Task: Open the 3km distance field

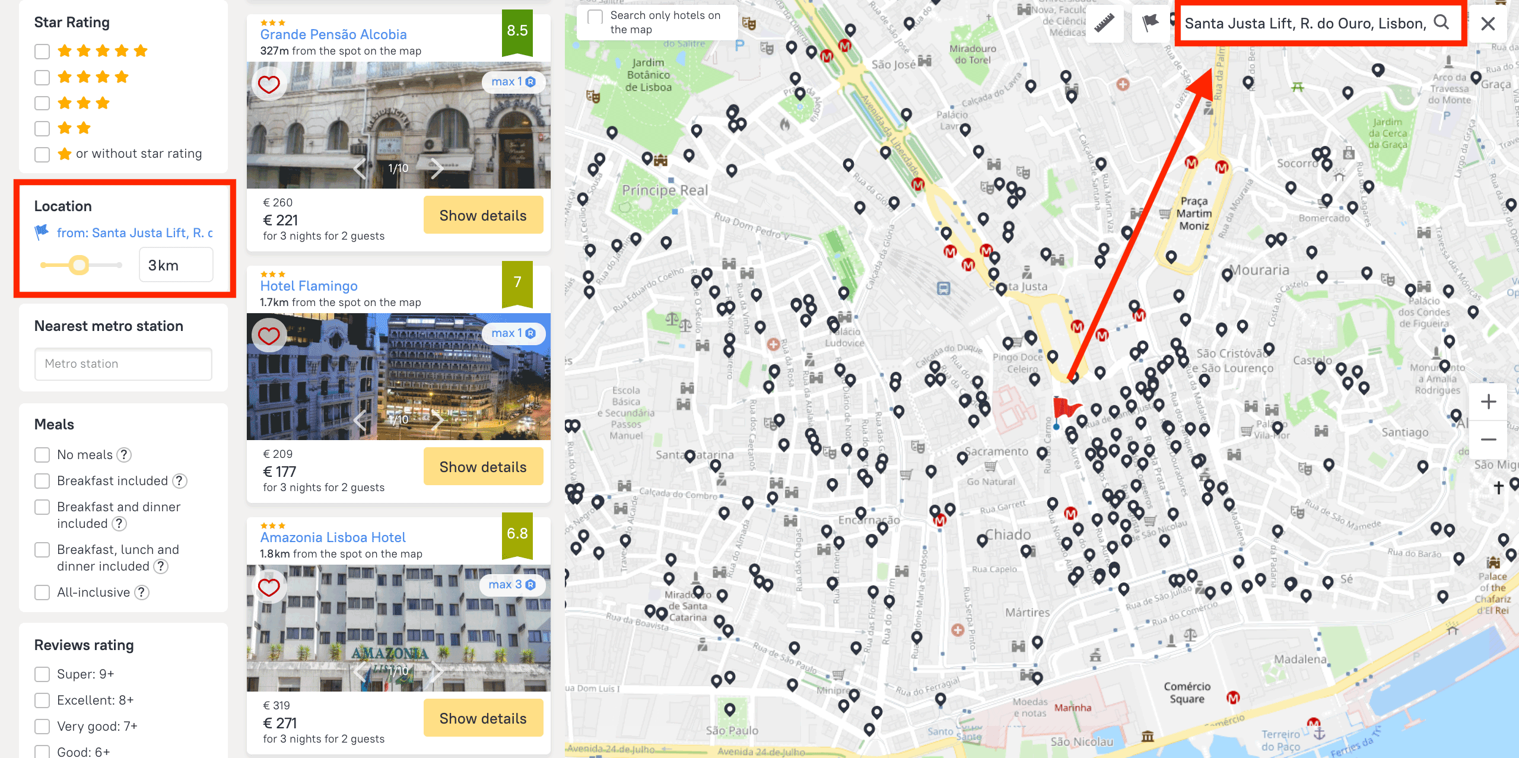Action: click(x=176, y=265)
